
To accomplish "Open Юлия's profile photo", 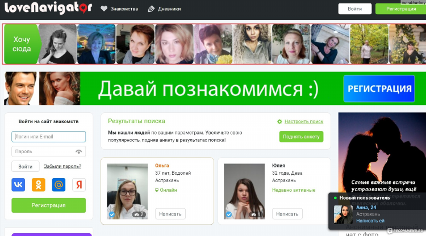I will click(244, 191).
